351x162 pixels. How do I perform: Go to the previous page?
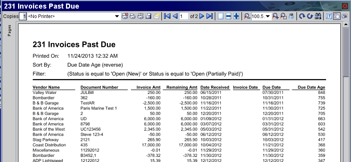175,16
